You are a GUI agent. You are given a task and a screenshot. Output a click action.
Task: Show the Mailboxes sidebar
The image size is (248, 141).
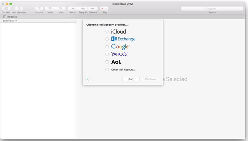point(10,17)
